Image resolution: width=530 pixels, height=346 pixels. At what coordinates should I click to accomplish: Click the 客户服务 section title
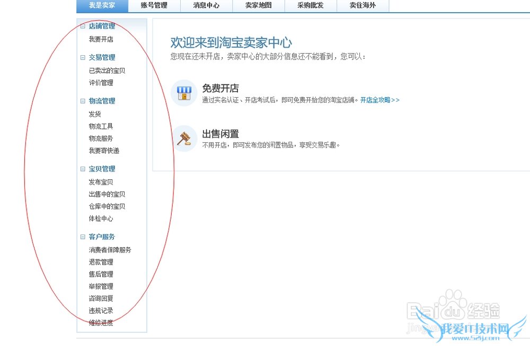[102, 237]
